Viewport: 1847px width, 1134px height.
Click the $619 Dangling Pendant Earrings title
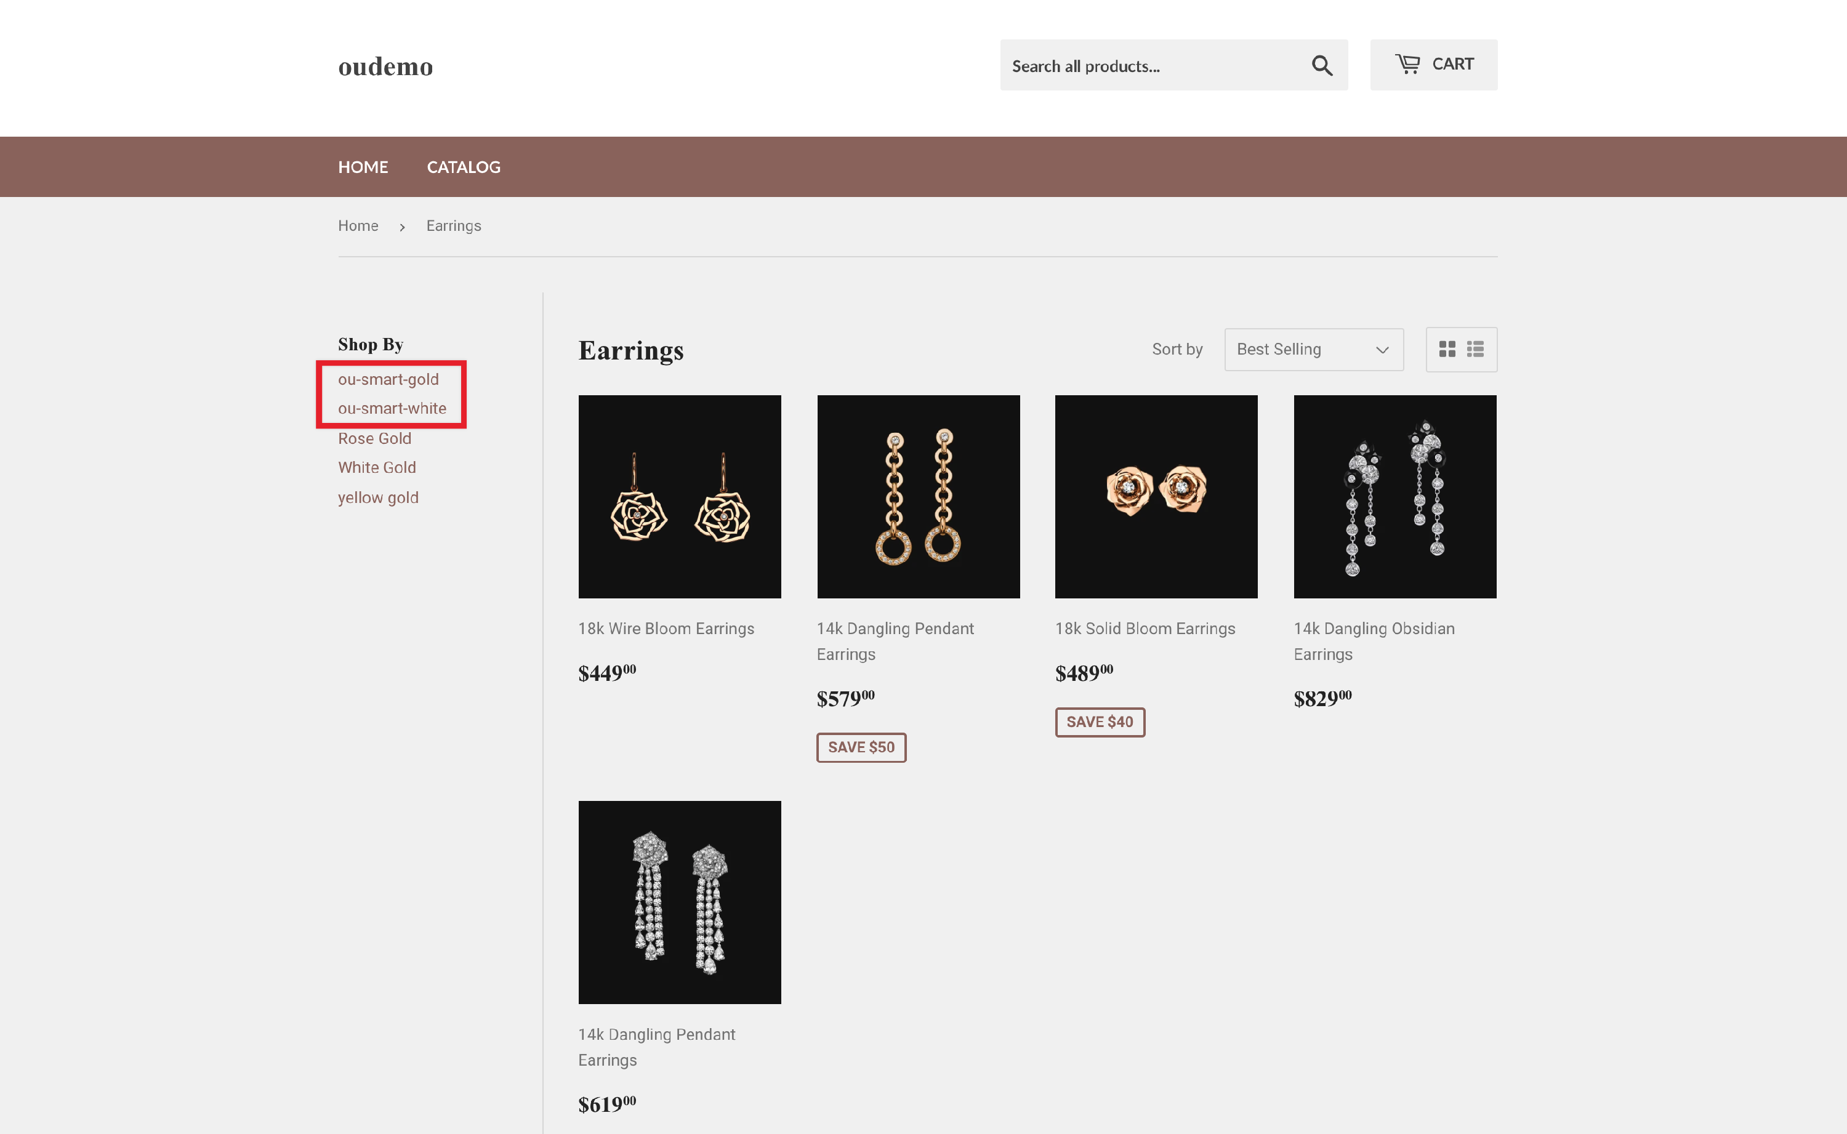coord(656,1047)
